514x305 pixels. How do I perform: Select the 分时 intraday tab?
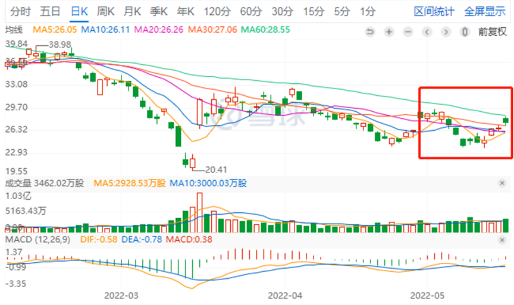(20, 11)
